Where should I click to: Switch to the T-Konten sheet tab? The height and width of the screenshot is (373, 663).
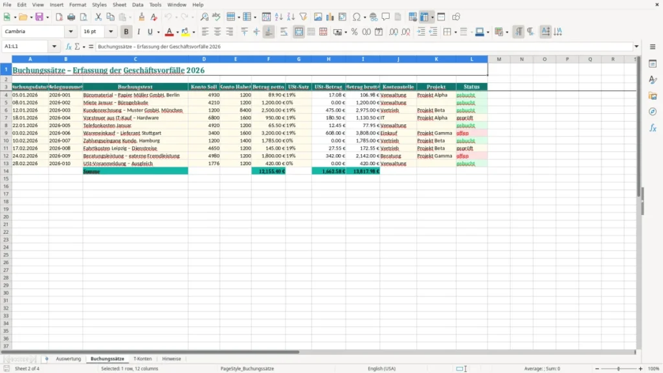(142, 359)
